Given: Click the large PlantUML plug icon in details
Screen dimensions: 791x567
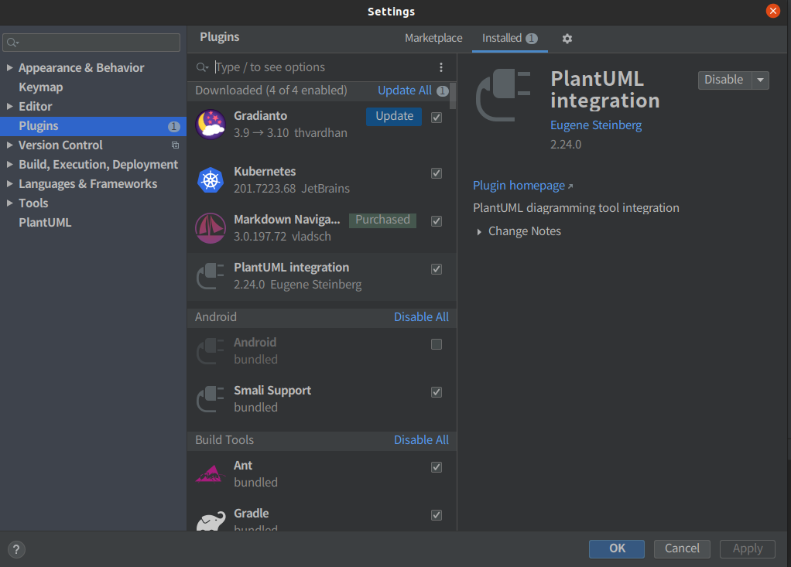Looking at the screenshot, I should (503, 95).
